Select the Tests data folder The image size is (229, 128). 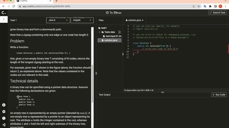[108, 32]
